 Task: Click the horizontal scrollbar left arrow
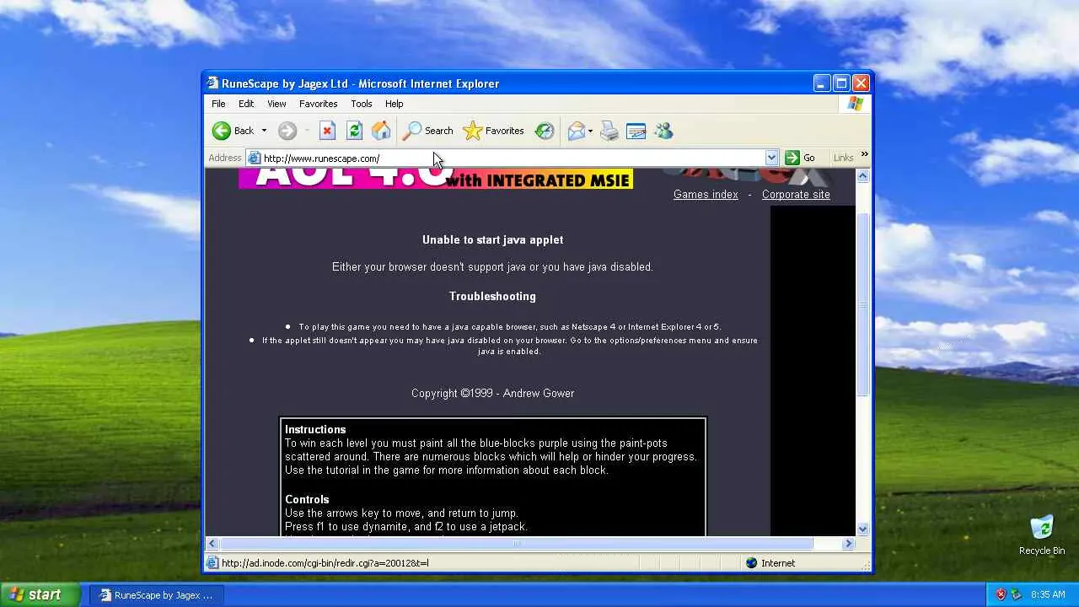point(212,544)
